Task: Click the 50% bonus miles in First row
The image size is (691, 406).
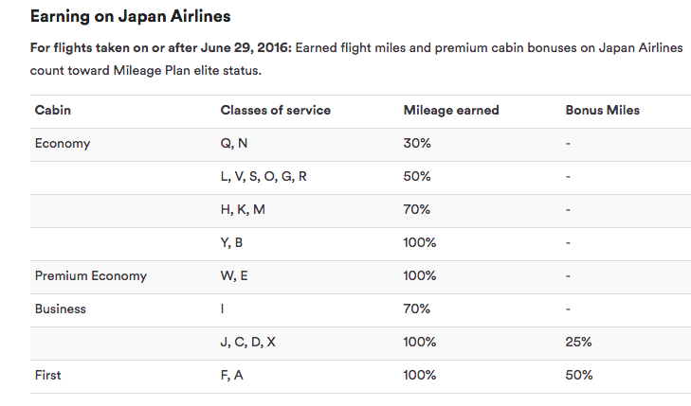Action: 579,376
